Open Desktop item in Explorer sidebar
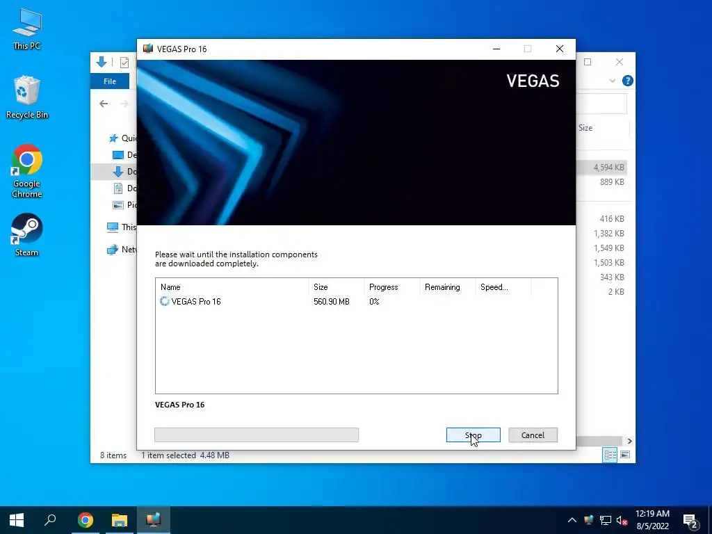The width and height of the screenshot is (712, 534). pyautogui.click(x=124, y=155)
